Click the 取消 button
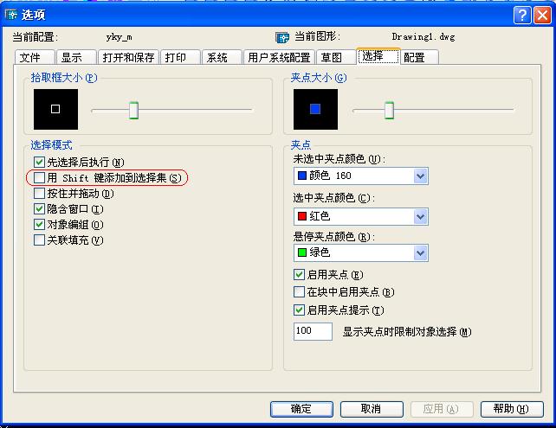556x428 pixels. [x=372, y=409]
